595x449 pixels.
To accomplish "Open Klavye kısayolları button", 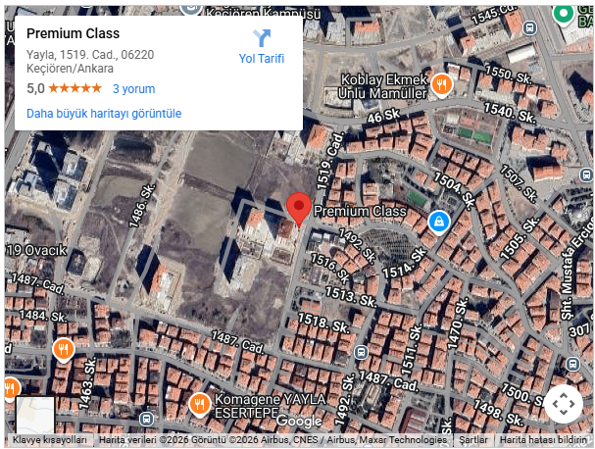I will (50, 440).
